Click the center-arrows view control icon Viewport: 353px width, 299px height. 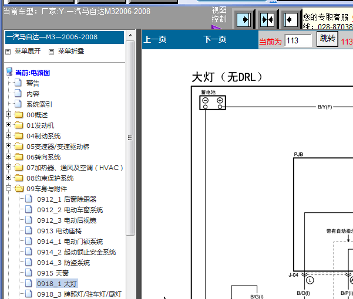[x=267, y=20]
